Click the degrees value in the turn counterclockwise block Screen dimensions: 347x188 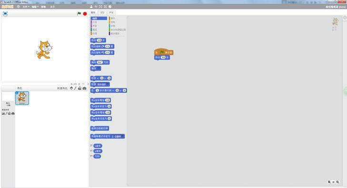coord(108,53)
